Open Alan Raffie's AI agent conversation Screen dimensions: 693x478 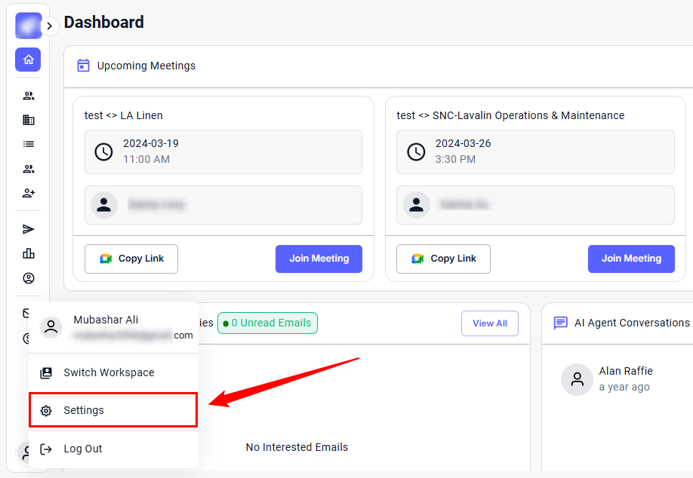[x=625, y=378]
